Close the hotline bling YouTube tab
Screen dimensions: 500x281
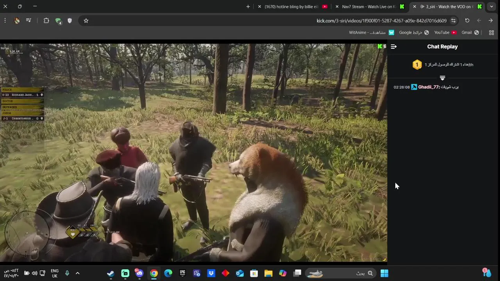coord(259,7)
